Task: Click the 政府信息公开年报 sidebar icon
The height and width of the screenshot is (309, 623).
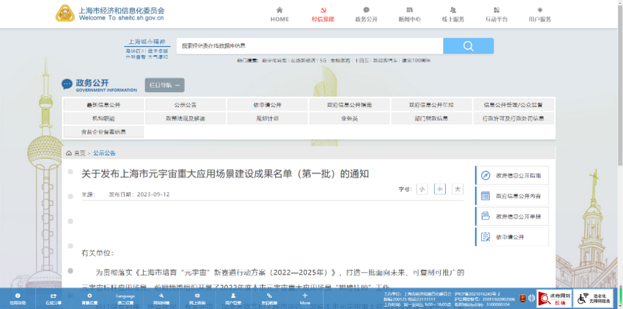Action: (486, 217)
